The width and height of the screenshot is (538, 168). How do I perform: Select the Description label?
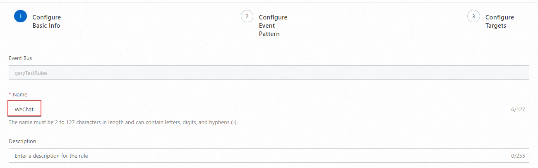(x=22, y=142)
